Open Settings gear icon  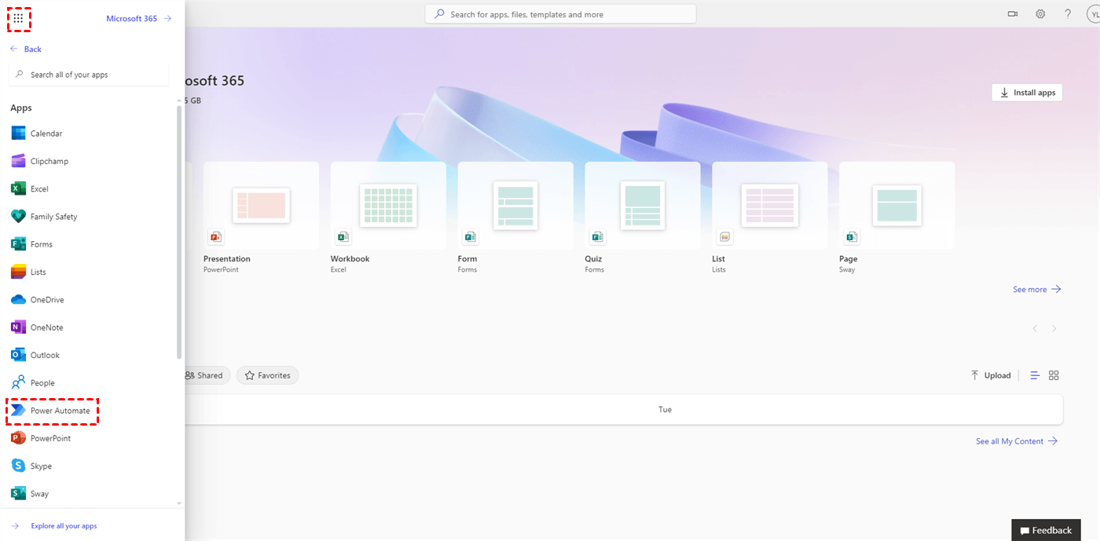point(1040,14)
